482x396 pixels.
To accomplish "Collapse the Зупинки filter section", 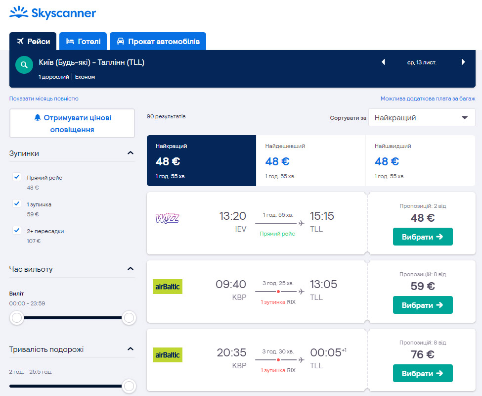I will [131, 153].
